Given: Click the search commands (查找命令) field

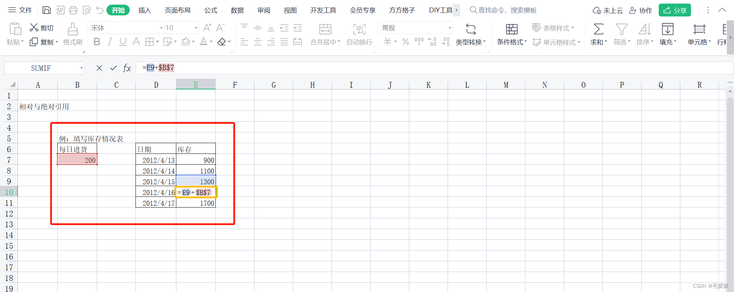Looking at the screenshot, I should pos(504,10).
